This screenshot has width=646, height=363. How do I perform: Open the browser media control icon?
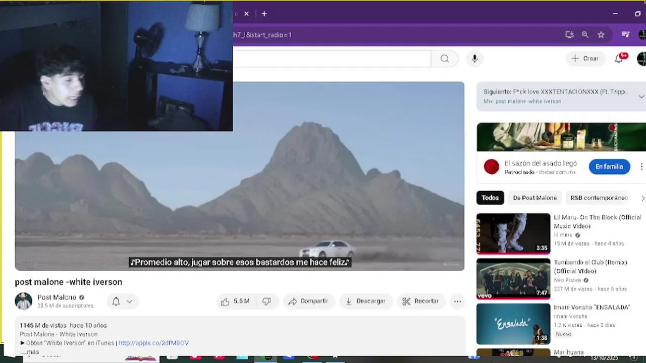pyautogui.click(x=626, y=35)
